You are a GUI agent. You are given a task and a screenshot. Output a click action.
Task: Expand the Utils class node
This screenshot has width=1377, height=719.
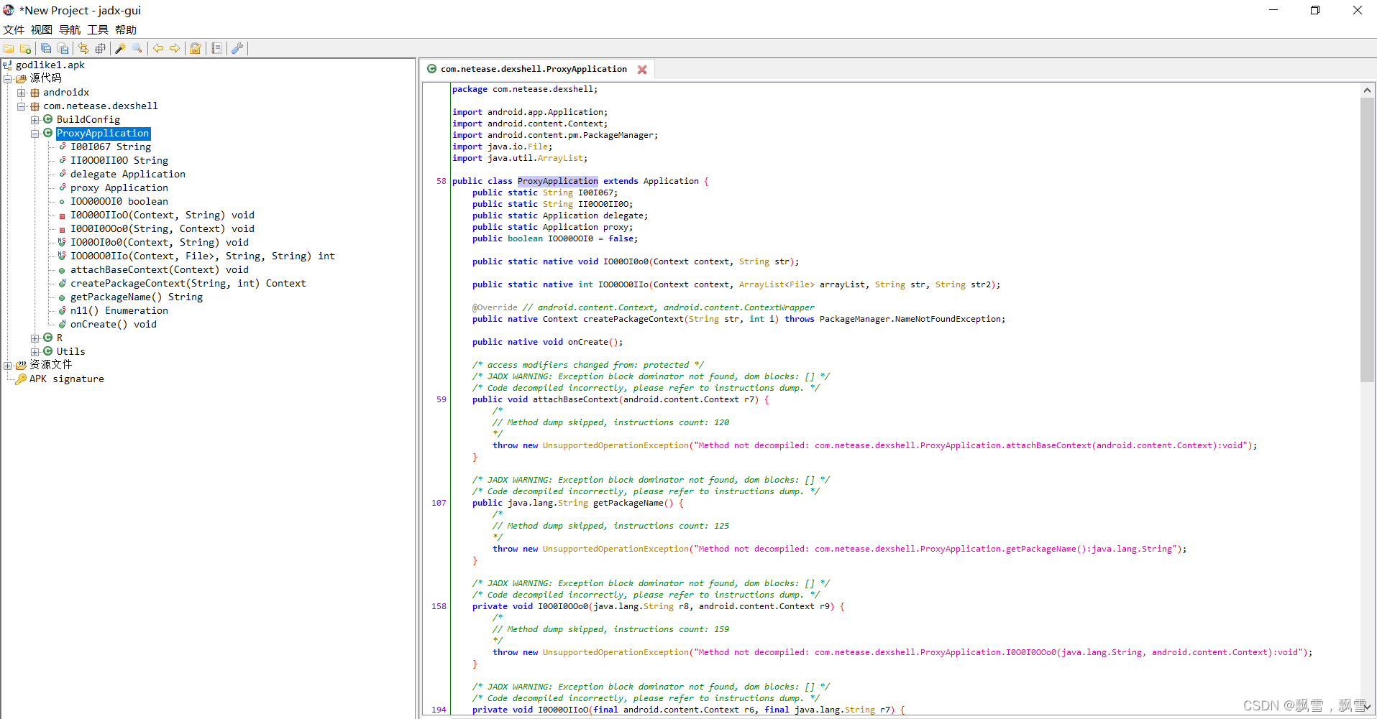click(35, 352)
